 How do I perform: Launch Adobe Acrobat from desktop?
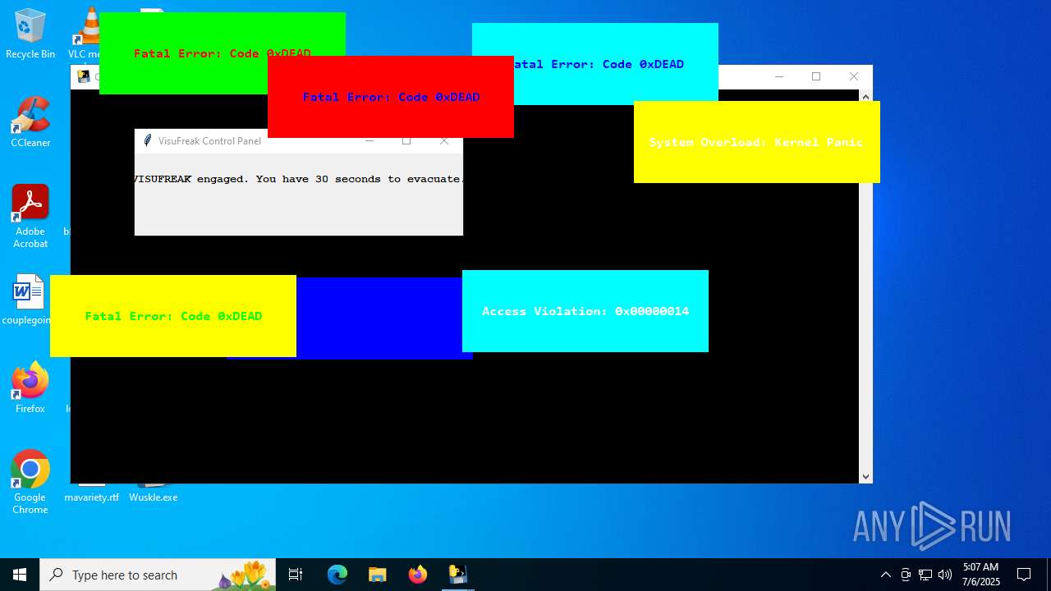(30, 217)
